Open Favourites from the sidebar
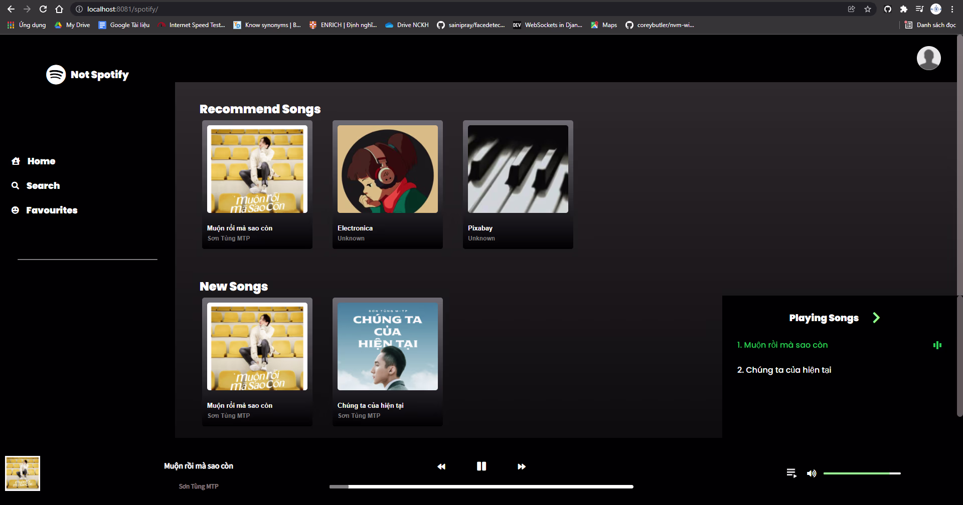 click(x=45, y=210)
